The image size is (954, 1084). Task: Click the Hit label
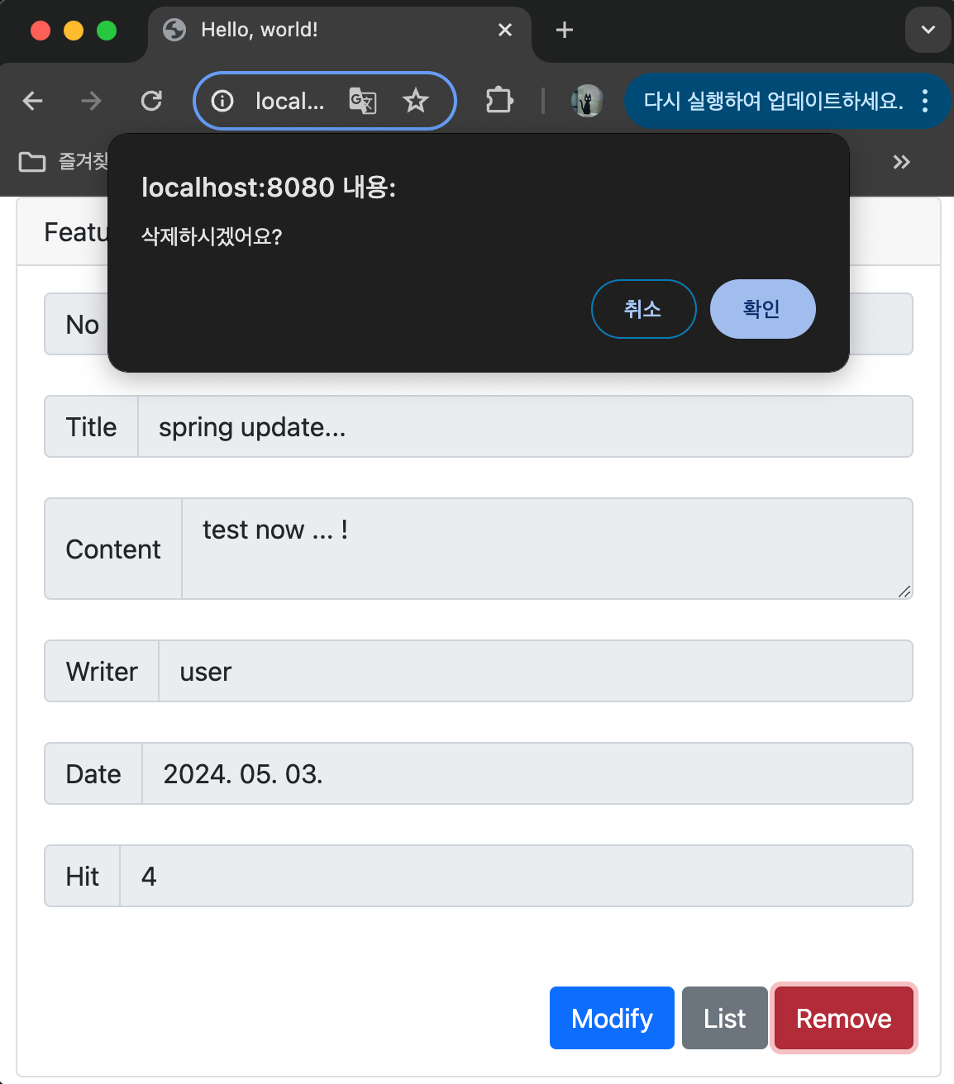pos(83,876)
